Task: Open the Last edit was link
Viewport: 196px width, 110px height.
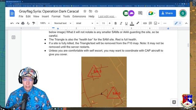Action: (107, 16)
